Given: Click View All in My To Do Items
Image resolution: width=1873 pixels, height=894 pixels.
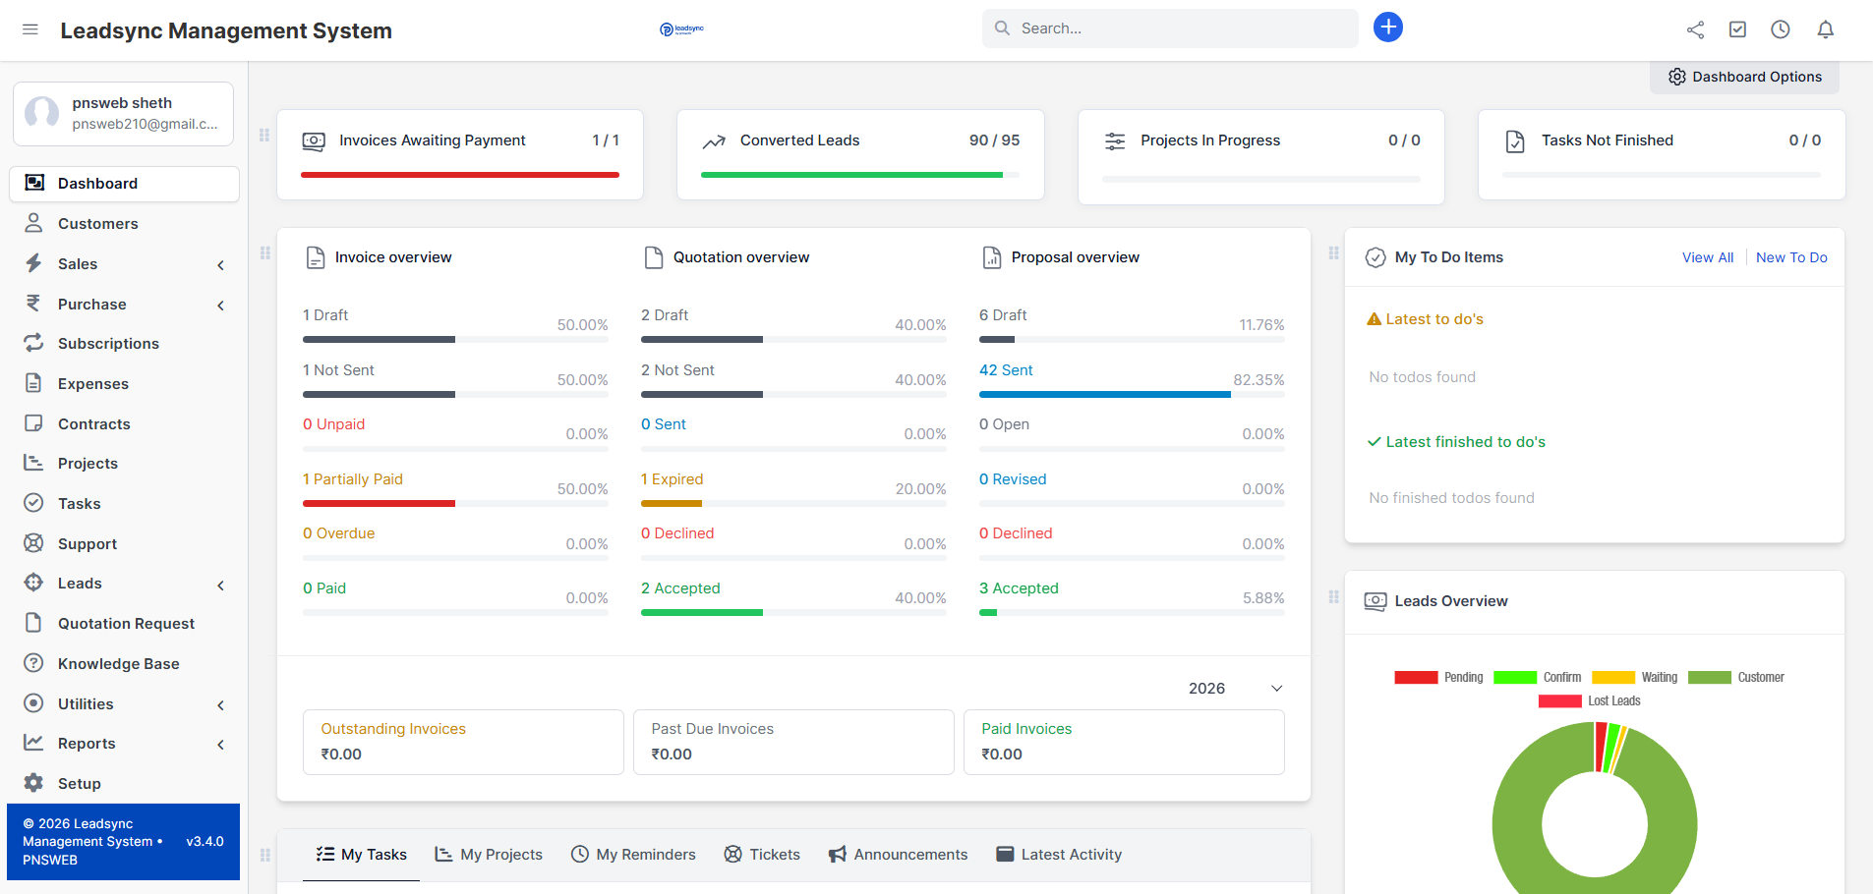Looking at the screenshot, I should tap(1708, 256).
